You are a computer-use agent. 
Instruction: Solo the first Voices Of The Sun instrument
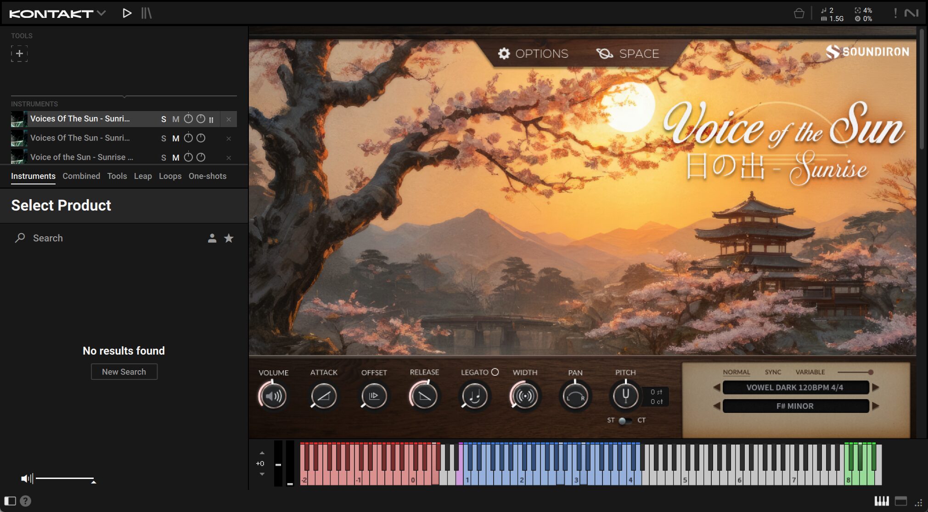[163, 119]
